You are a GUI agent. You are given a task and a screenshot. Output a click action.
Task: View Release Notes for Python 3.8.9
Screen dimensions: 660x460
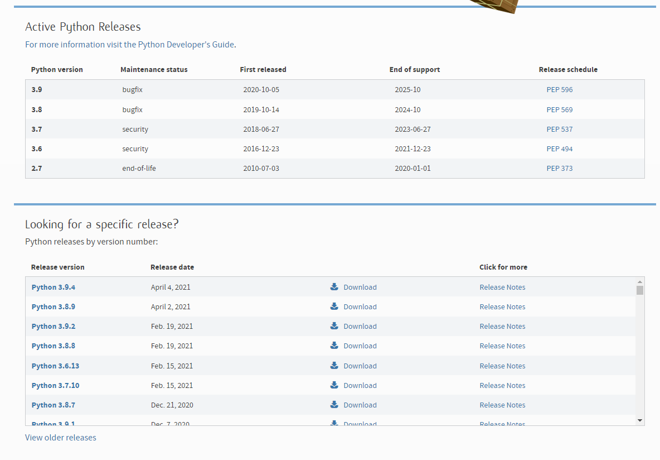[x=503, y=306]
